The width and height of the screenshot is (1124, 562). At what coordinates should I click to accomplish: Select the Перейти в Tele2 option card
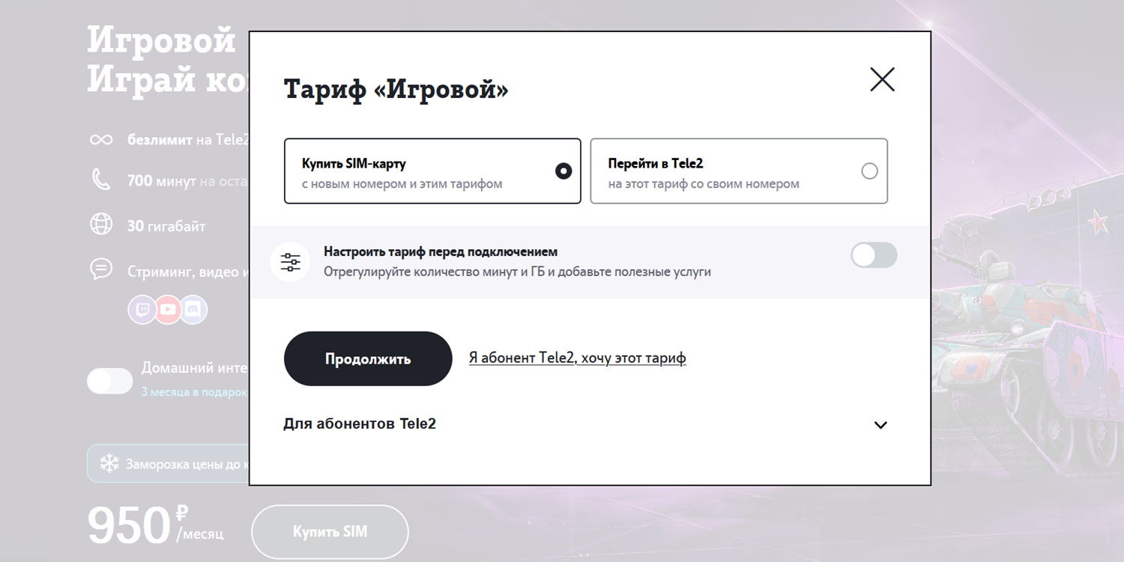[739, 171]
